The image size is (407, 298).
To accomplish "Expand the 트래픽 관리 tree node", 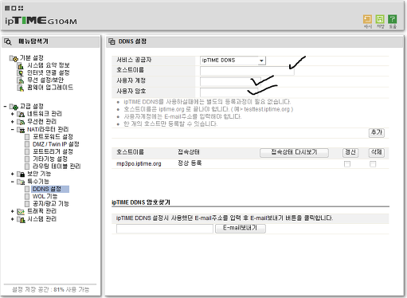I will (x=12, y=211).
